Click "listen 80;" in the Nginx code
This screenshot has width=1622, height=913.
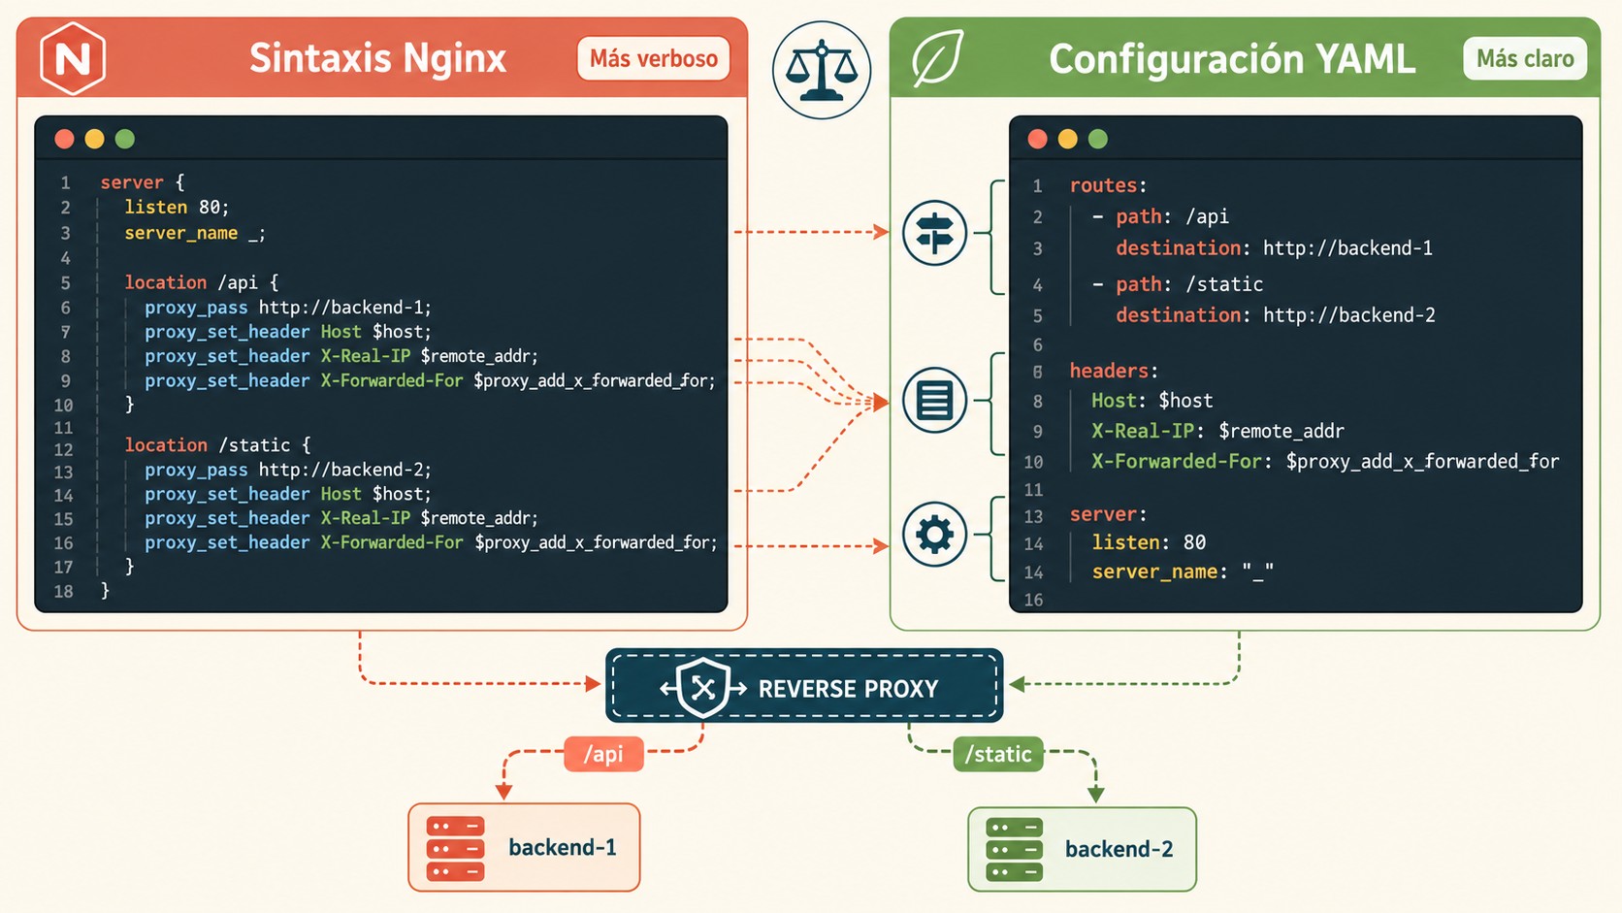[x=177, y=207]
